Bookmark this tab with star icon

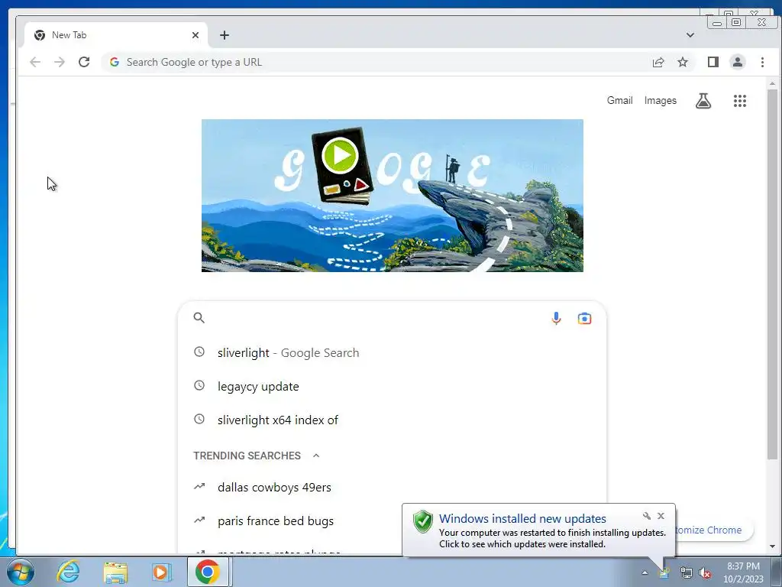point(683,62)
